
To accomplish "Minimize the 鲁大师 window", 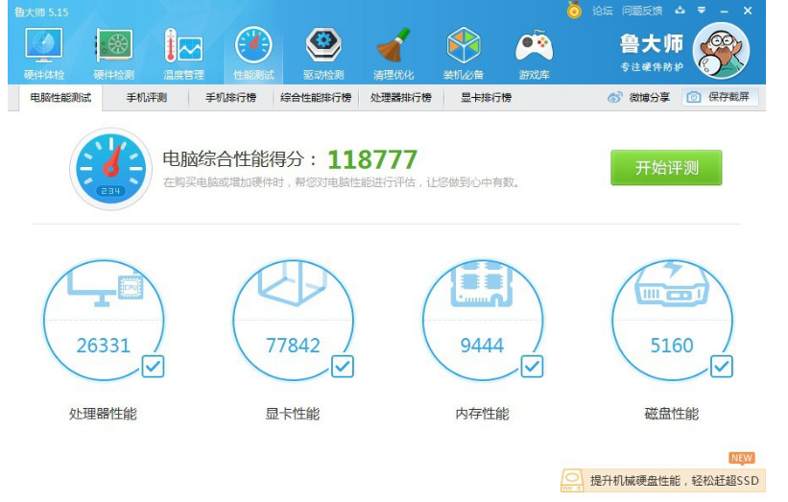I will 725,11.
